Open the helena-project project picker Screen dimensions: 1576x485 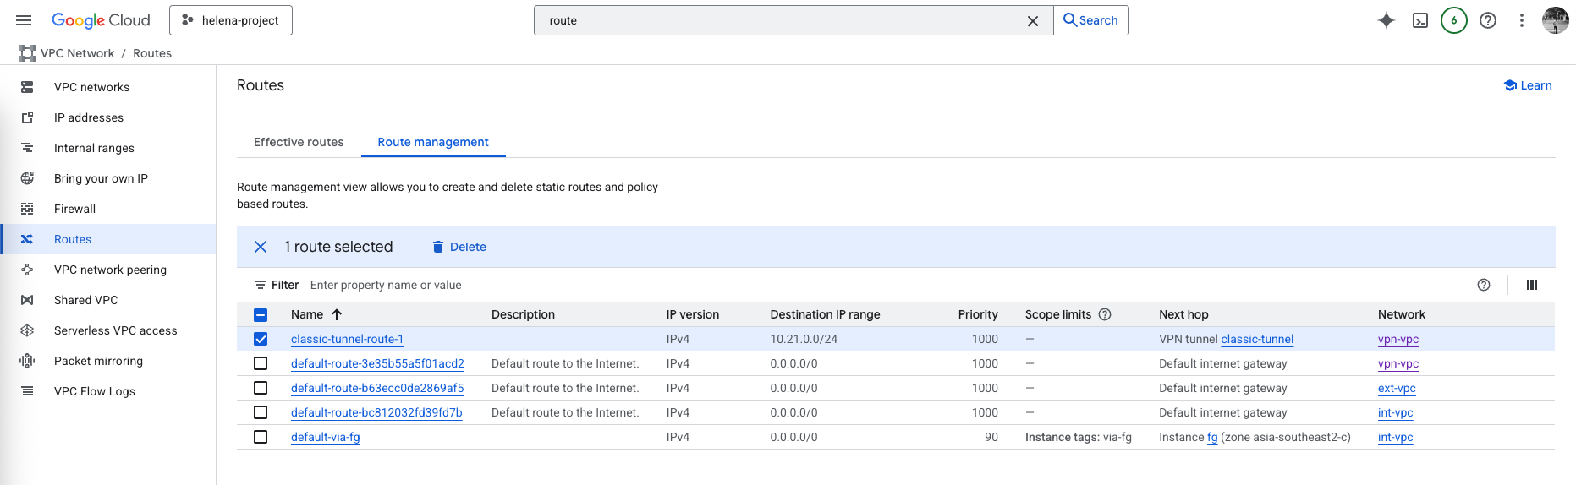[x=231, y=20]
